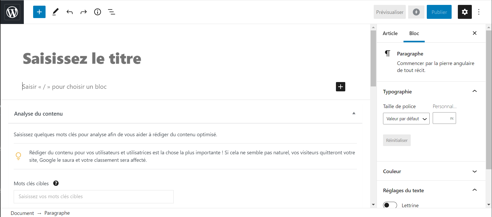Toggle the settings gear sidebar button
The image size is (492, 217).
point(465,12)
